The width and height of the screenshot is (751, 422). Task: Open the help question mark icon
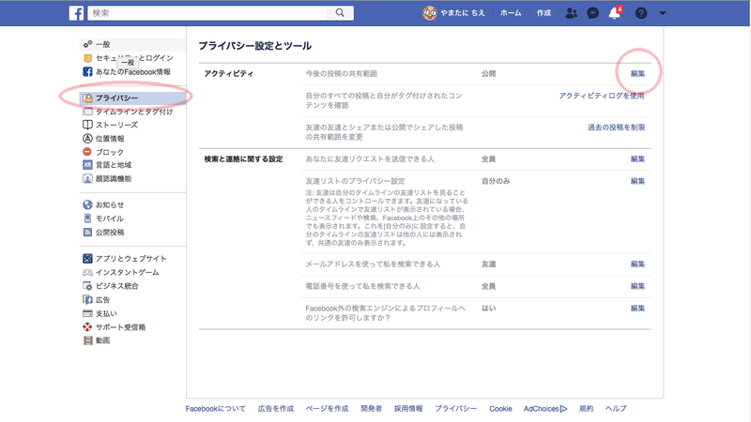click(x=641, y=13)
